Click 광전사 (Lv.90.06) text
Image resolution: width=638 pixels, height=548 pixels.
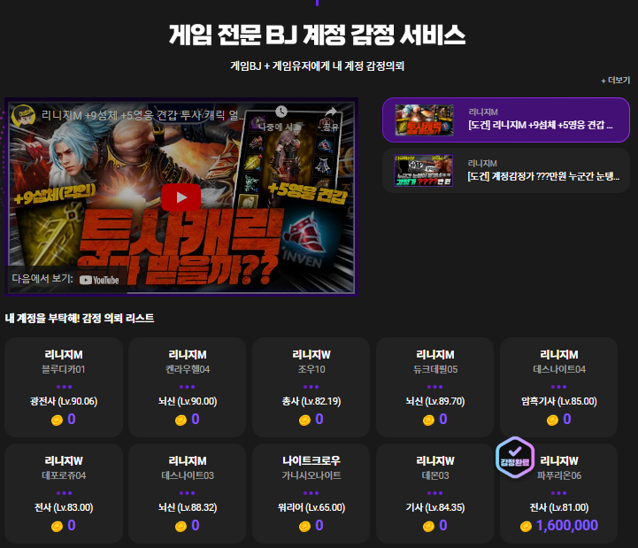point(64,401)
